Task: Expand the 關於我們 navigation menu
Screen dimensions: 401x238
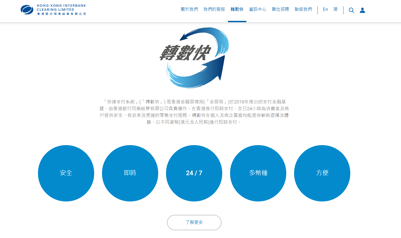Action: click(x=189, y=9)
